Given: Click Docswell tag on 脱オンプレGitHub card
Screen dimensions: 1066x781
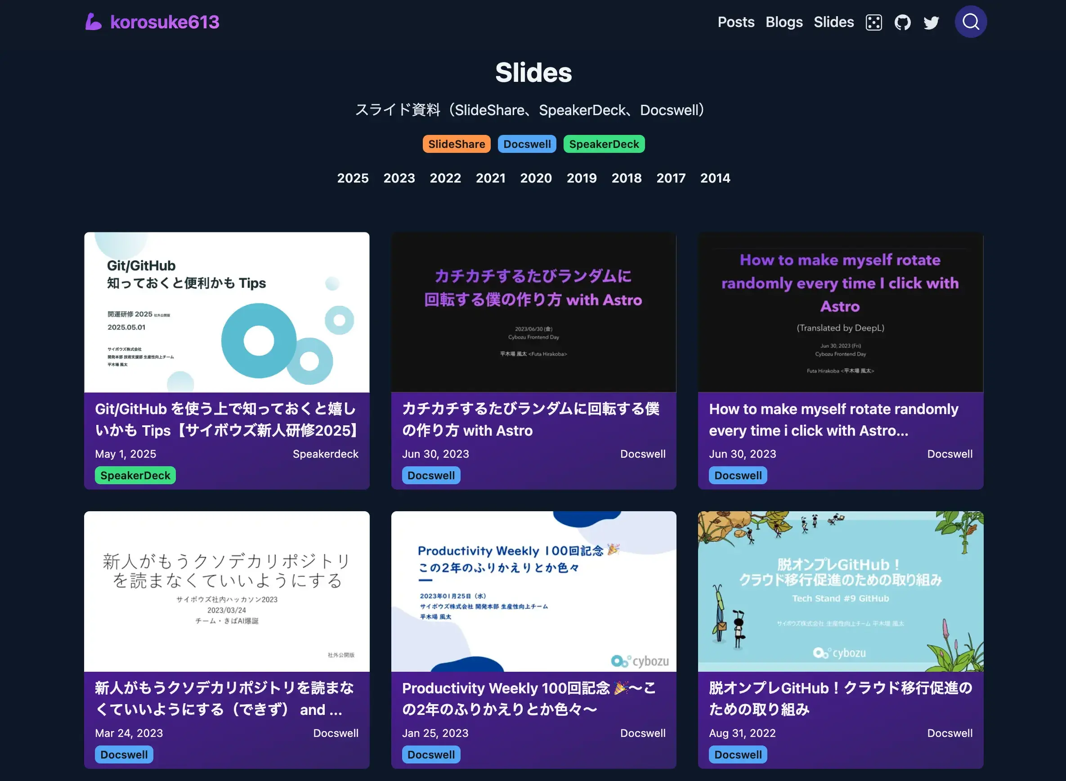Looking at the screenshot, I should coord(738,754).
